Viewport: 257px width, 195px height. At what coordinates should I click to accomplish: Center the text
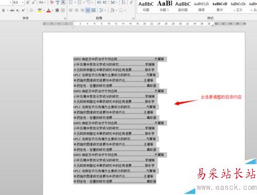click(x=77, y=10)
